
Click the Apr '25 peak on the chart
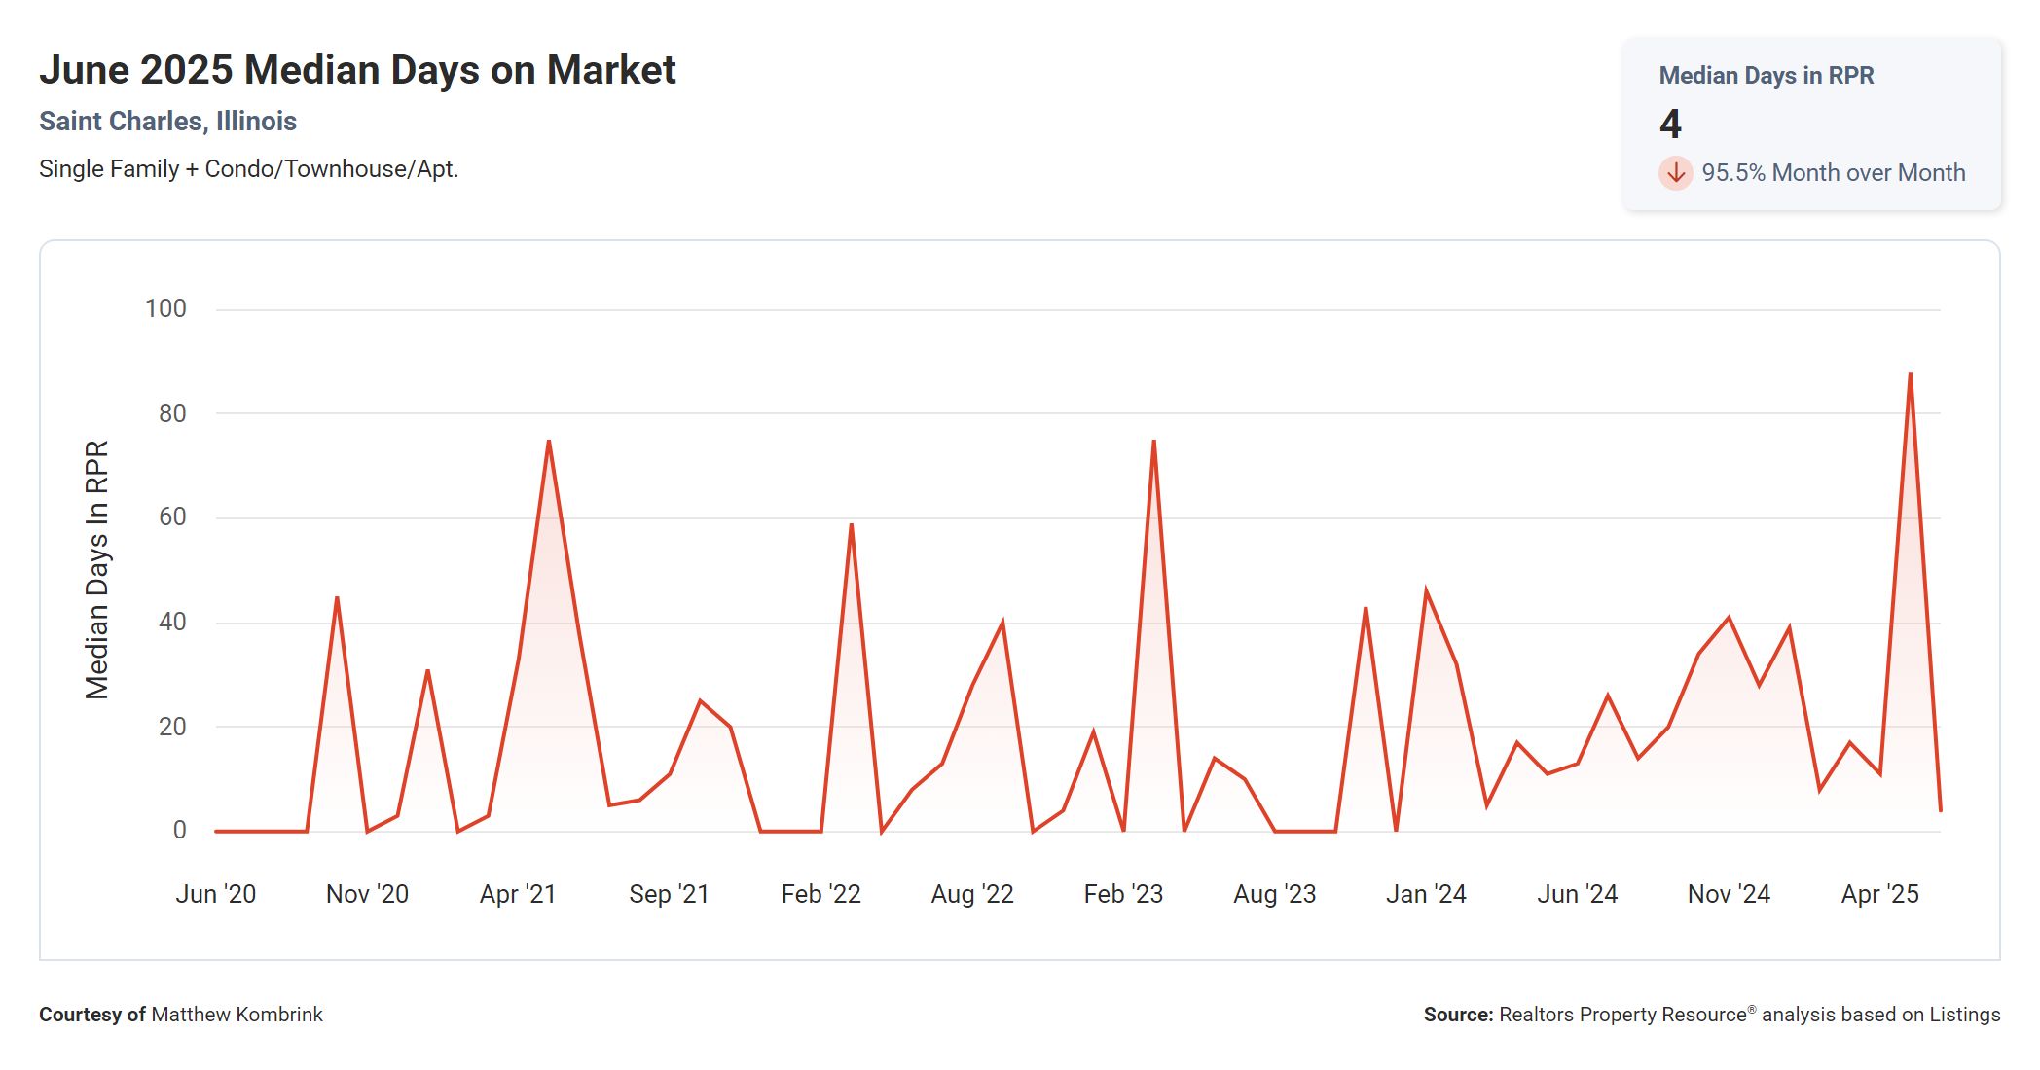[x=1910, y=374]
